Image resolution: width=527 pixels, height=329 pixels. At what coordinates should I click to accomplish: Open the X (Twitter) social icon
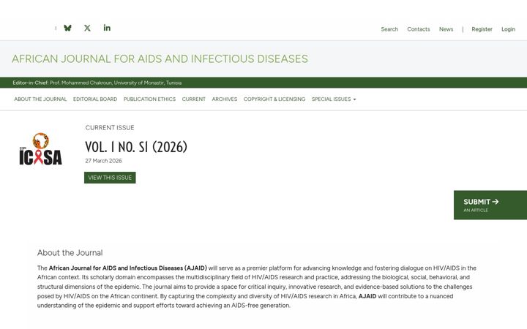point(87,29)
